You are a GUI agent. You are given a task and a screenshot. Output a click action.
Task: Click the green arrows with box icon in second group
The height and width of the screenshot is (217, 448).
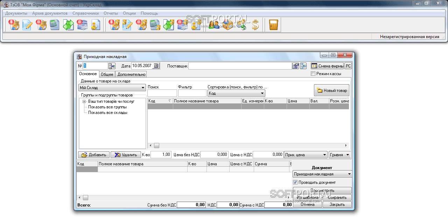pos(169,25)
